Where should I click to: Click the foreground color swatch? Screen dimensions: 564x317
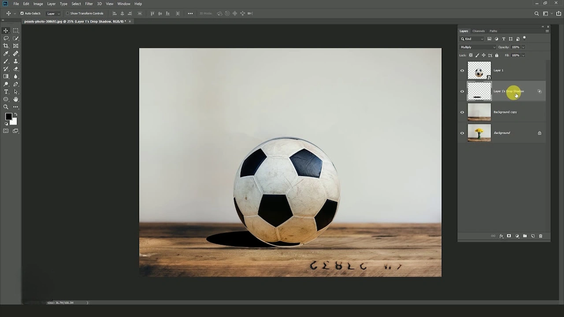coord(9,117)
